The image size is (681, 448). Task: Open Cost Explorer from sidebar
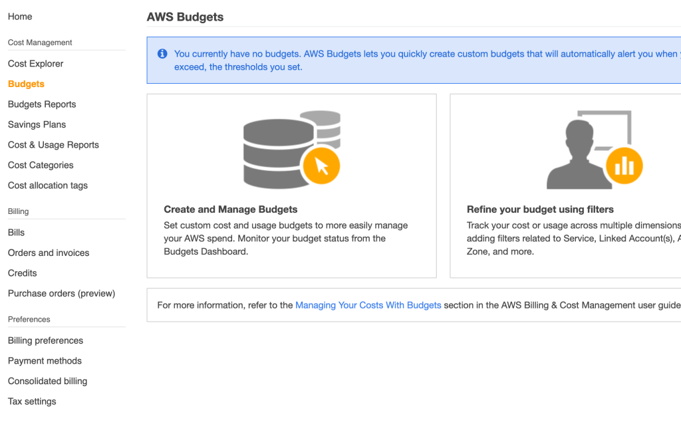click(x=36, y=64)
